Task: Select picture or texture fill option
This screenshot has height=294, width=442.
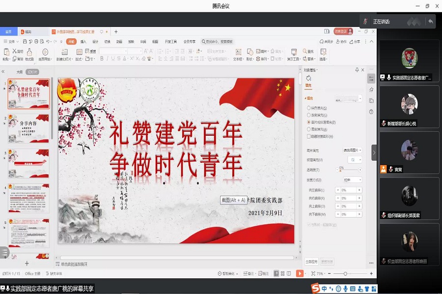Action: click(308, 122)
